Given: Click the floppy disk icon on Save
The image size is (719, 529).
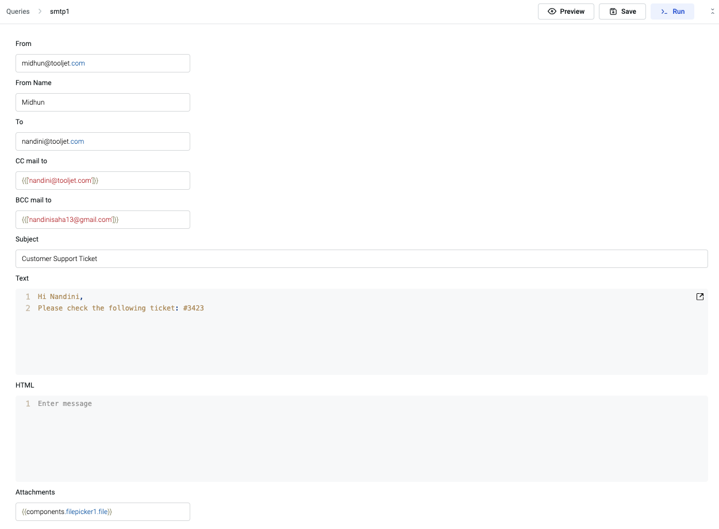Looking at the screenshot, I should [613, 11].
